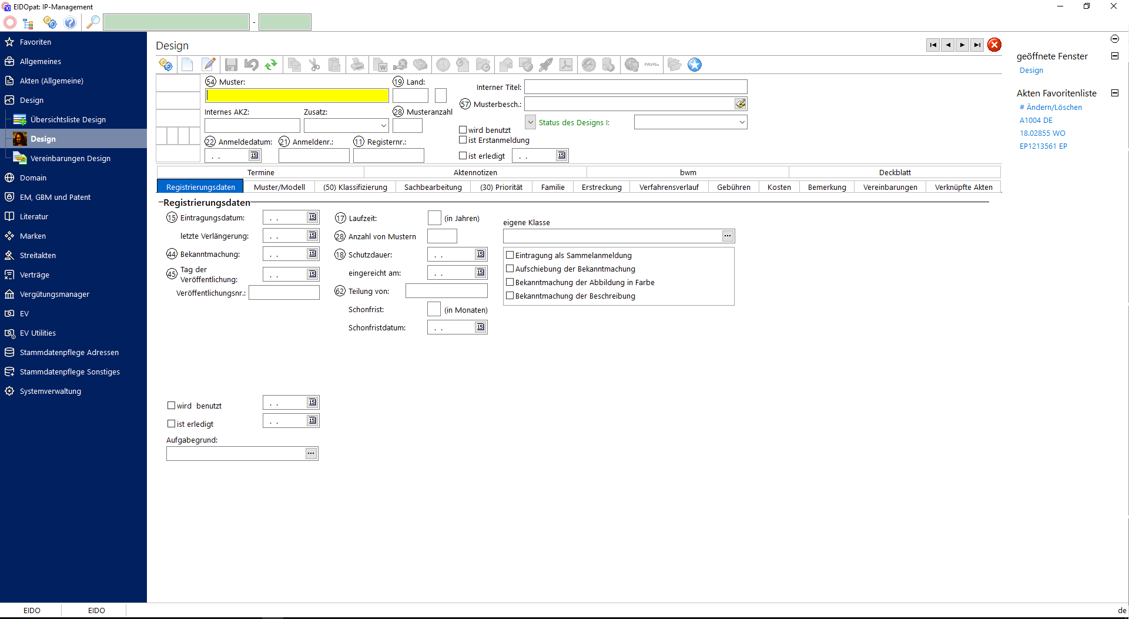Click the magnifier search icon
Viewport: 1129px width, 619px height.
[x=93, y=22]
